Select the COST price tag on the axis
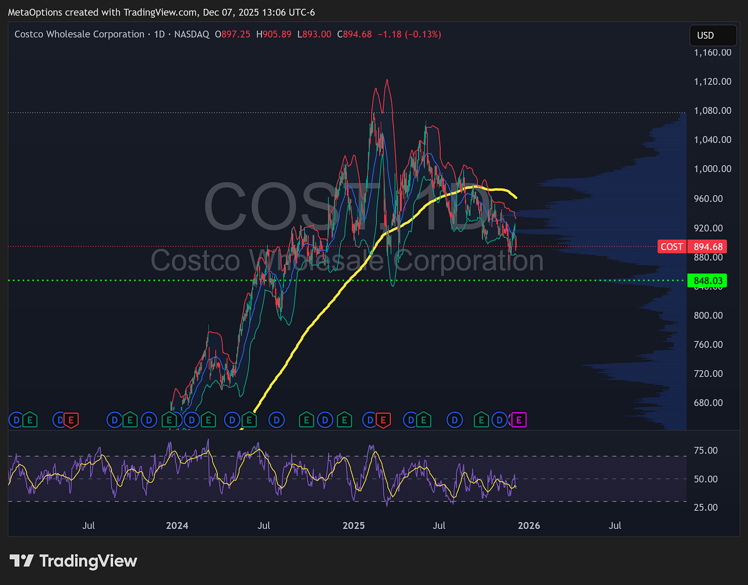The width and height of the screenshot is (748, 585). pos(671,246)
